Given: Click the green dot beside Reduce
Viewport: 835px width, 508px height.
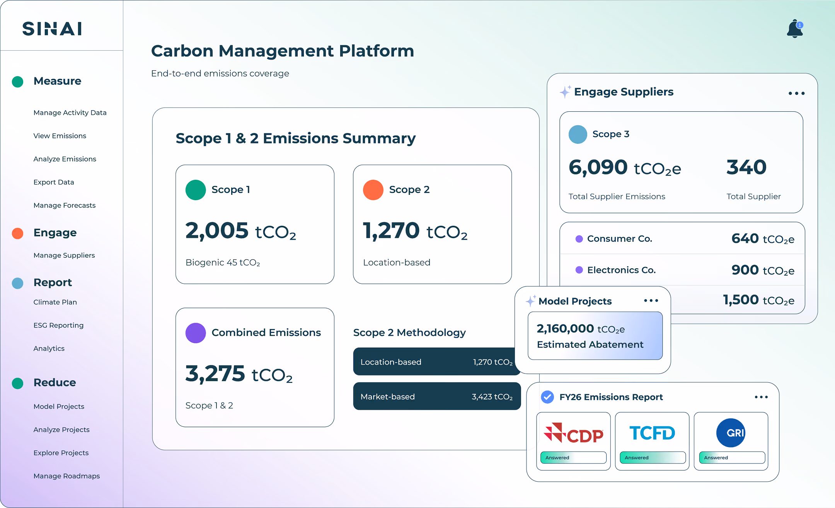Looking at the screenshot, I should 18,383.
